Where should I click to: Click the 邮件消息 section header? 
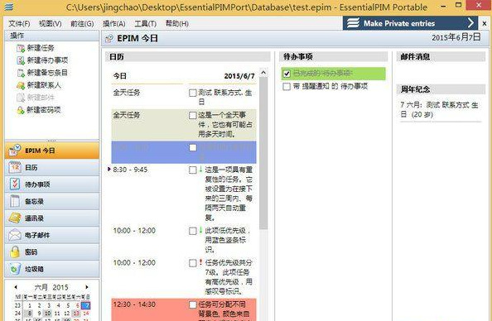441,57
